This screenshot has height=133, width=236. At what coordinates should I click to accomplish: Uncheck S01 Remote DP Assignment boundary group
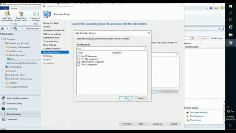tap(79, 62)
